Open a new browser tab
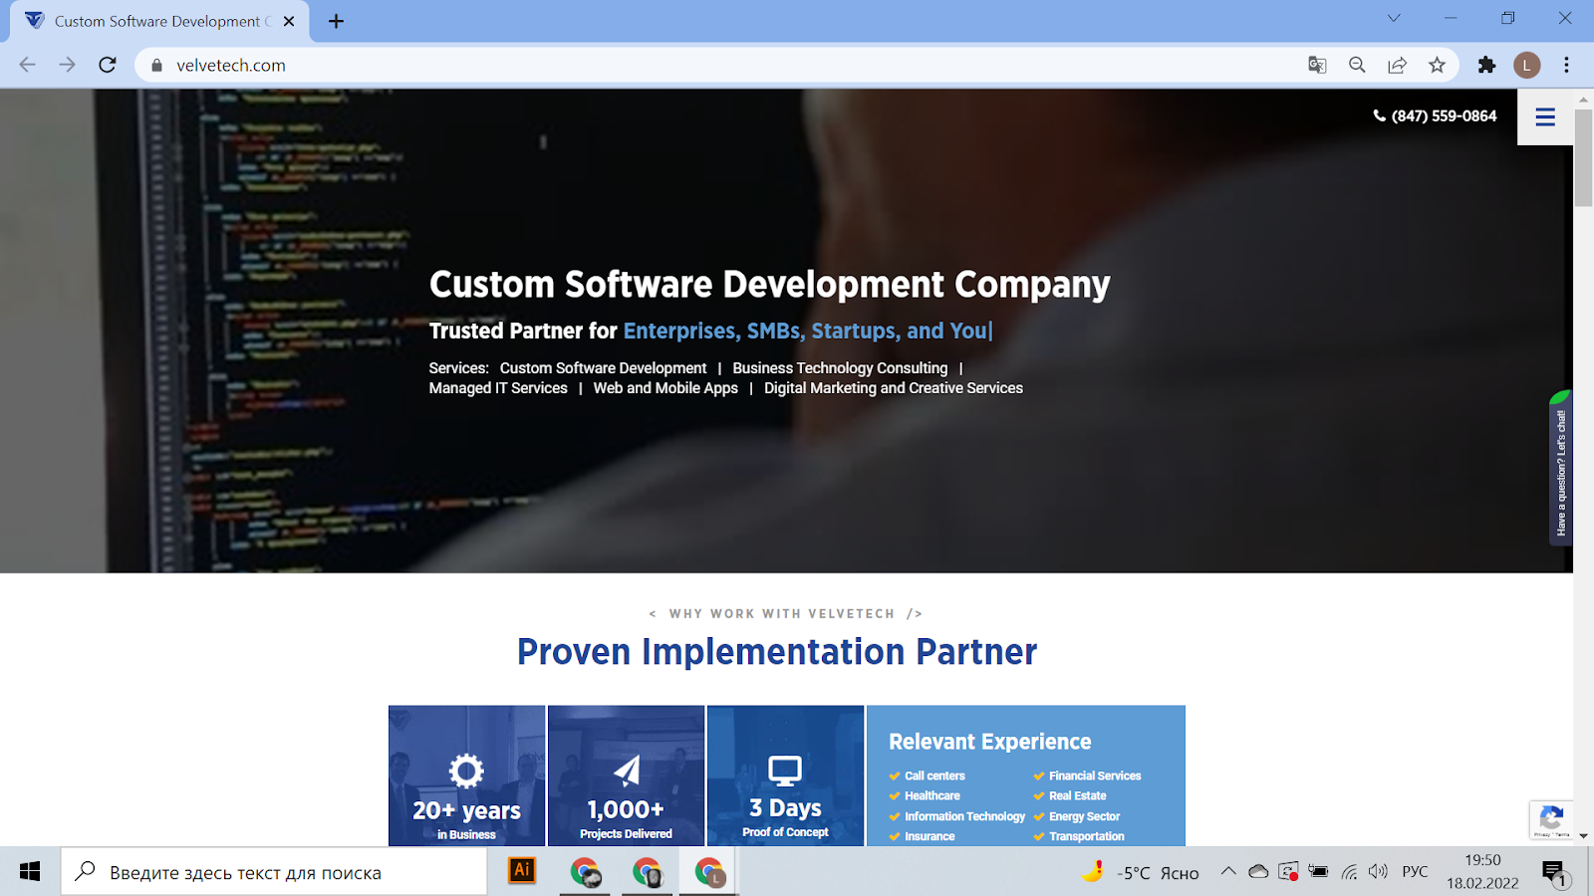The height and width of the screenshot is (896, 1594). pos(337,21)
